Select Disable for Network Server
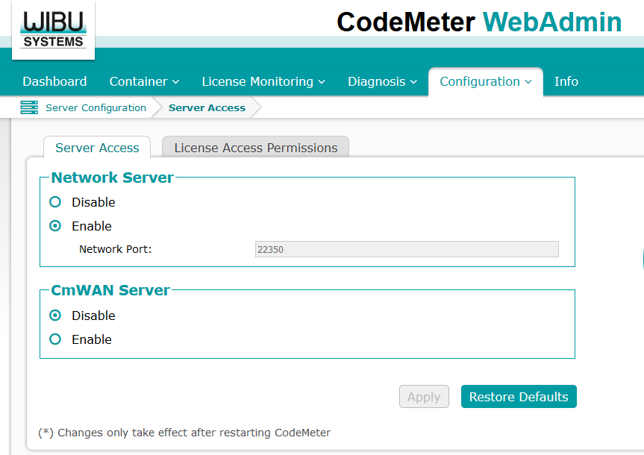This screenshot has width=644, height=455. (55, 202)
